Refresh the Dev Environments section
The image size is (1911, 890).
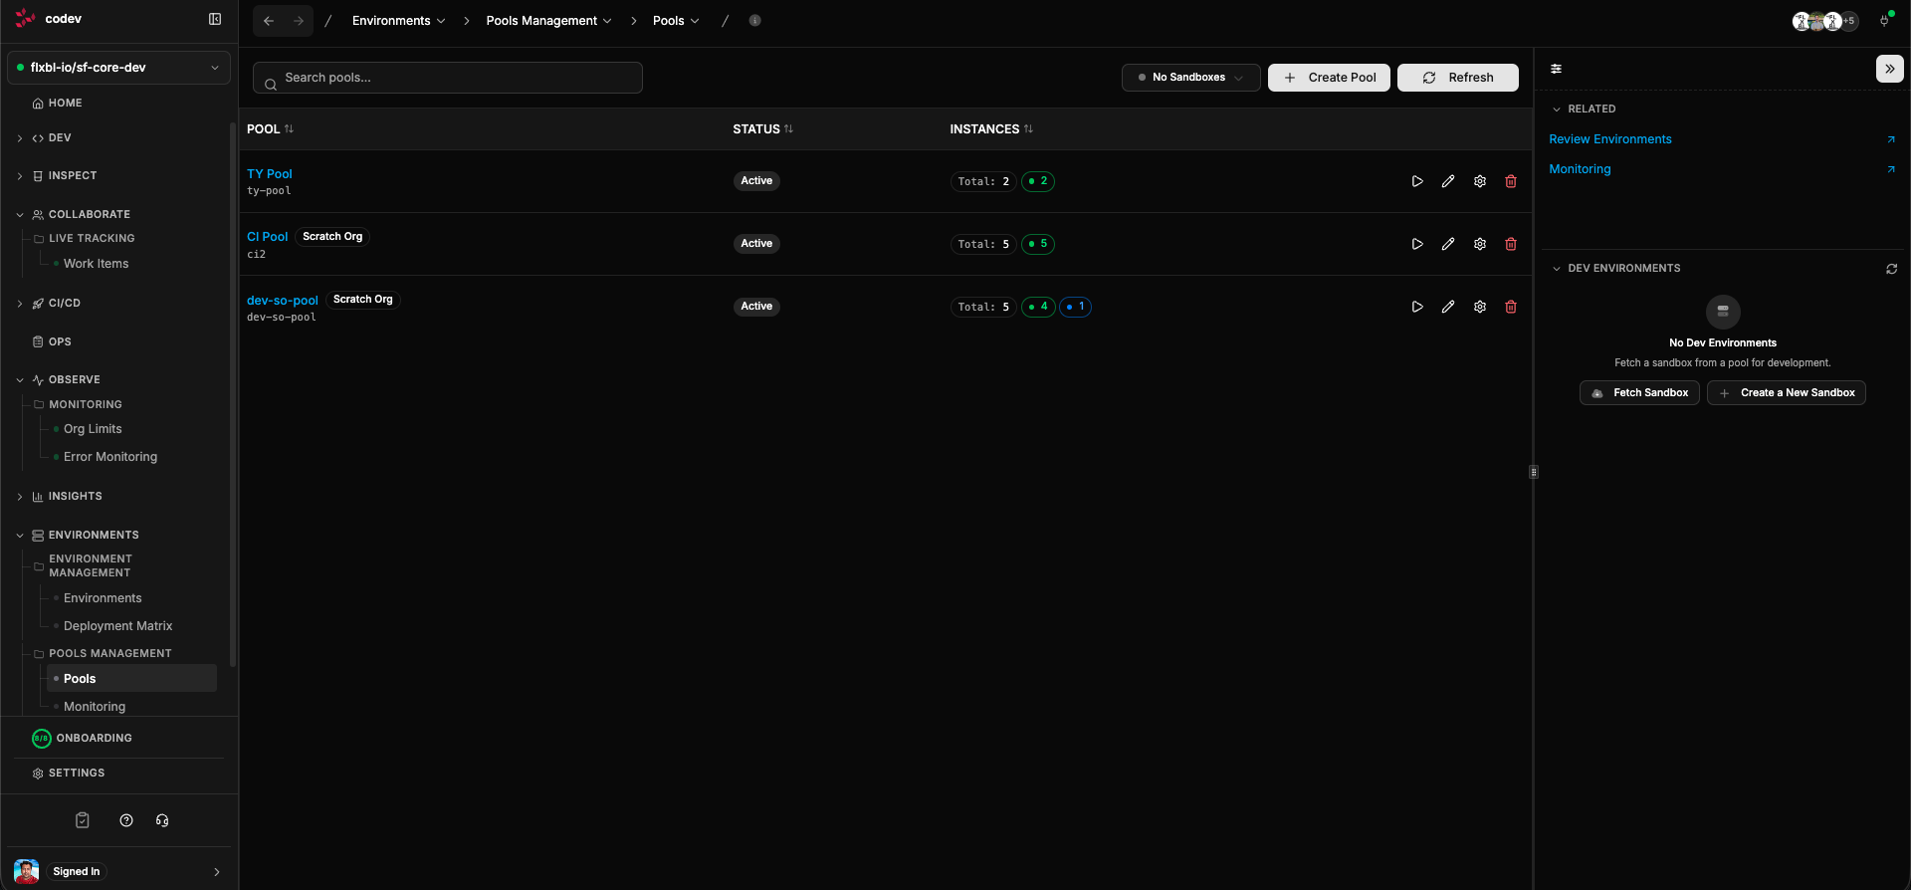pyautogui.click(x=1891, y=269)
